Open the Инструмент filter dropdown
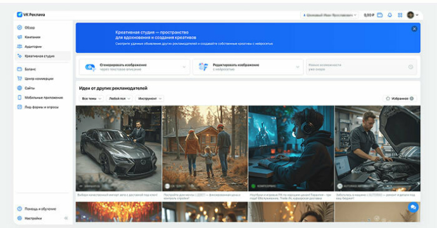 pyautogui.click(x=149, y=99)
